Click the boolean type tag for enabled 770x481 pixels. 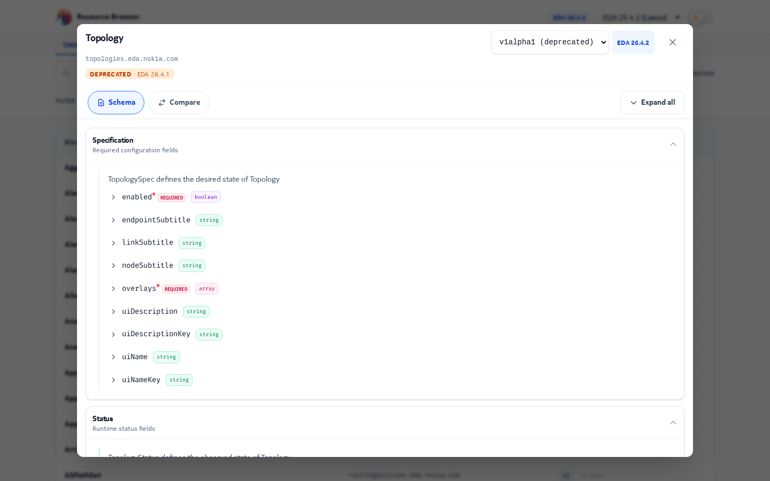(x=206, y=197)
